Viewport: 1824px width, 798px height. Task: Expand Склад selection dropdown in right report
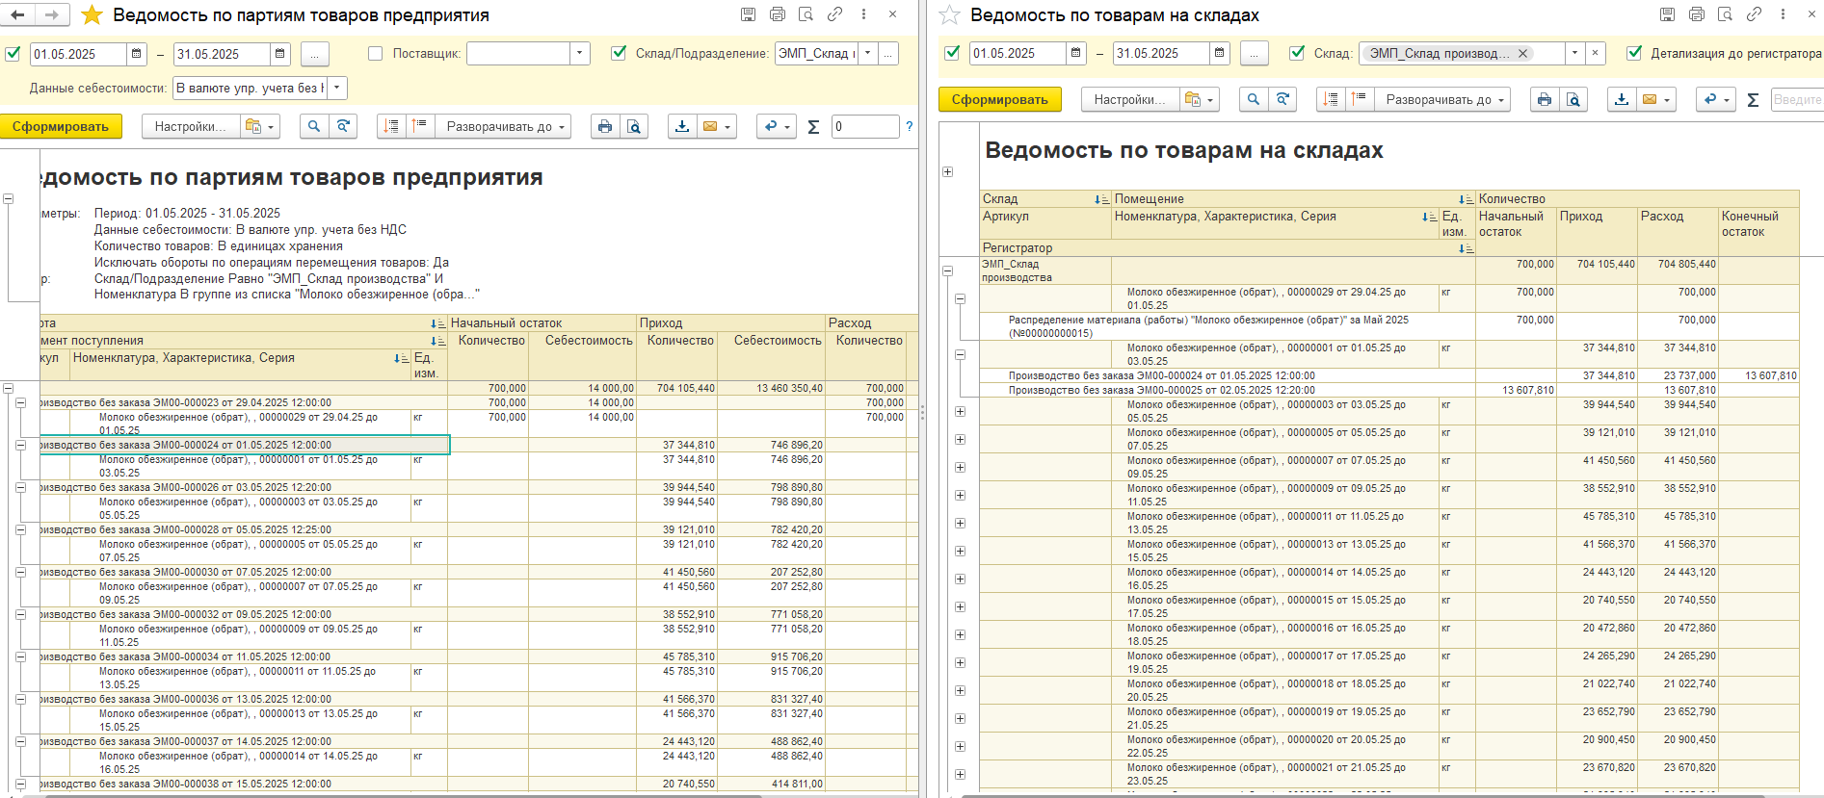pos(1574,53)
